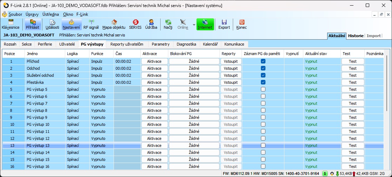Screen dimensions: 392x177
Task: Open the Ústředna menu
Action: click(50, 14)
